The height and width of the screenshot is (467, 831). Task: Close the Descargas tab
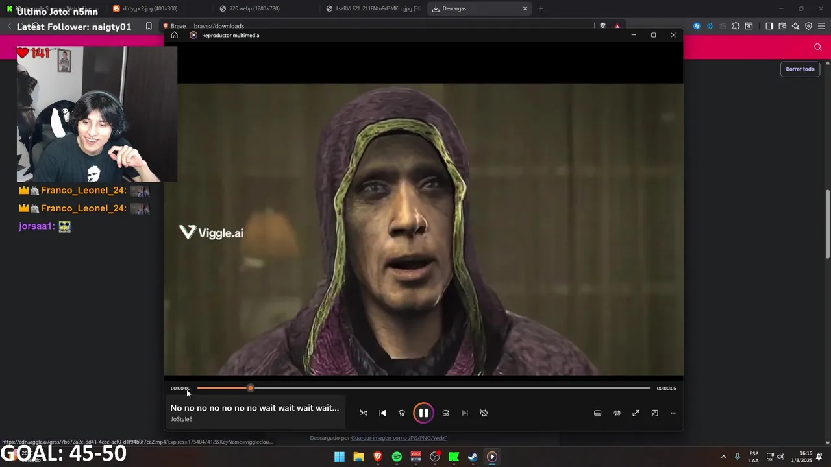click(525, 8)
